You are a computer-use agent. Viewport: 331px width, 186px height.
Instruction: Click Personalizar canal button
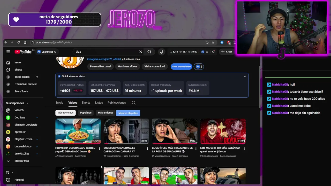tap(100, 67)
